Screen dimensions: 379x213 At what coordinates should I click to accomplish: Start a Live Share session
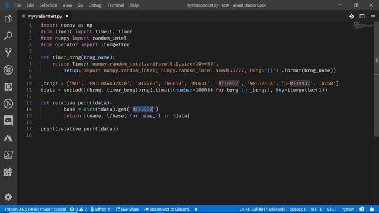click(128, 209)
